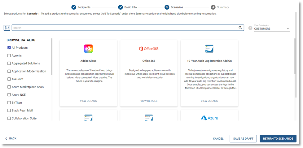This screenshot has height=148, width=303.
Task: Click View Details for Adobe Cloud
Action: tap(88, 101)
